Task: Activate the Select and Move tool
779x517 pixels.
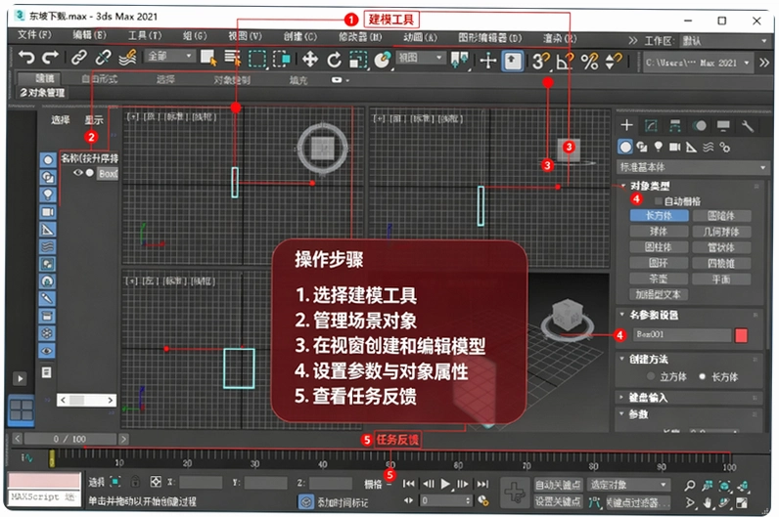Action: [x=310, y=60]
